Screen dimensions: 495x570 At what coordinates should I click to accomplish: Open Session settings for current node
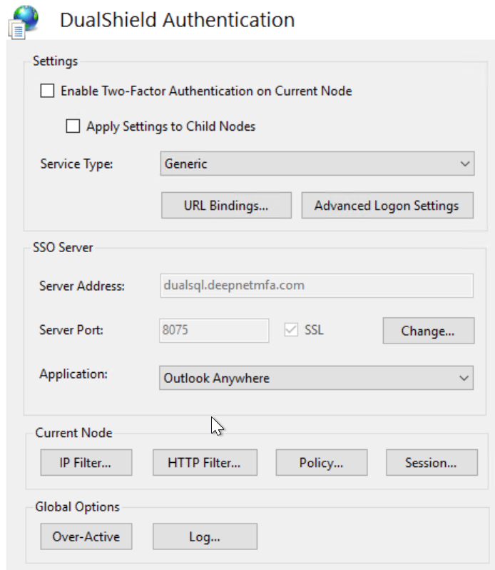click(x=431, y=462)
